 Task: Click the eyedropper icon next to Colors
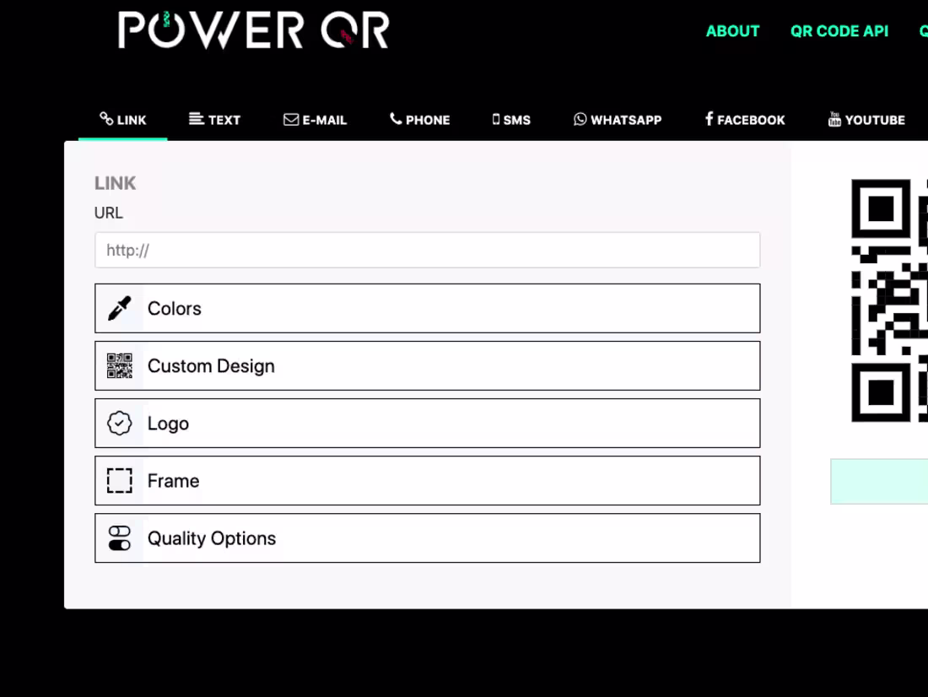119,308
